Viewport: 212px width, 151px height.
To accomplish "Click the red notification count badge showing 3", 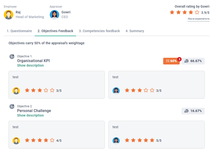I will (179, 59).
